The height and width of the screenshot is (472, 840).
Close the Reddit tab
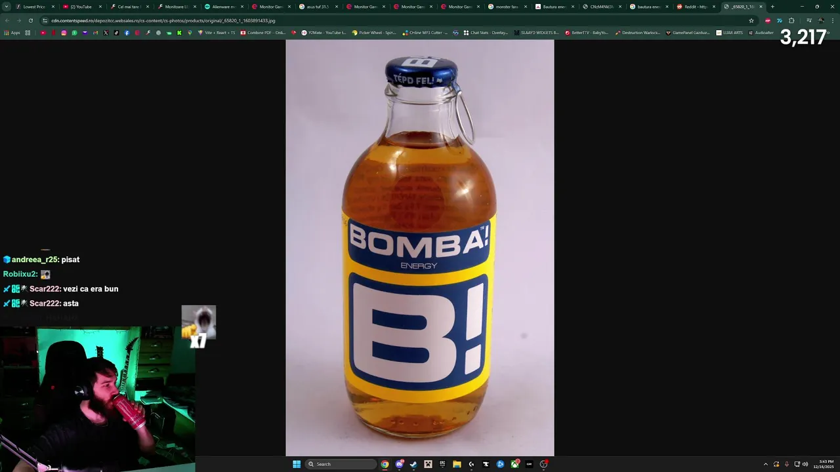[714, 7]
